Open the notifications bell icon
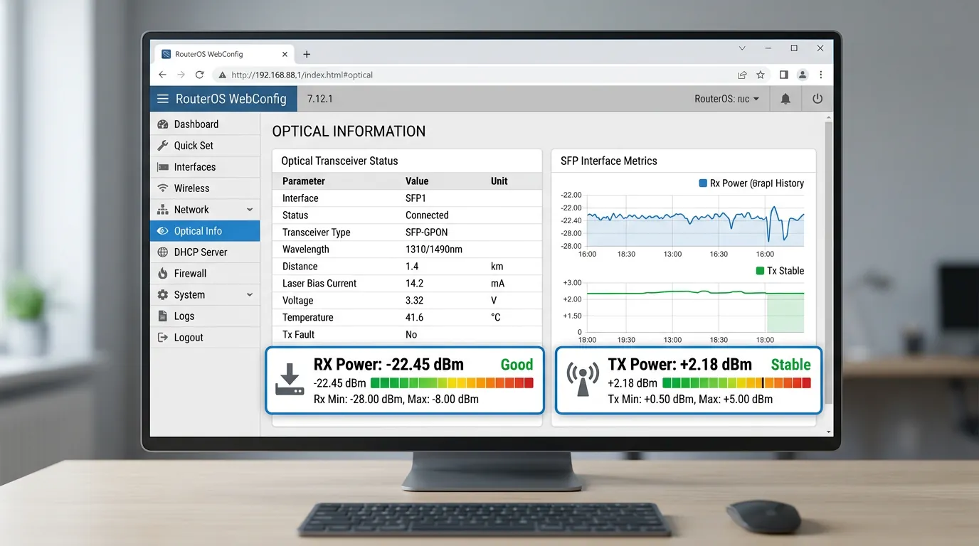Screen dimensions: 979x546 tap(785, 99)
